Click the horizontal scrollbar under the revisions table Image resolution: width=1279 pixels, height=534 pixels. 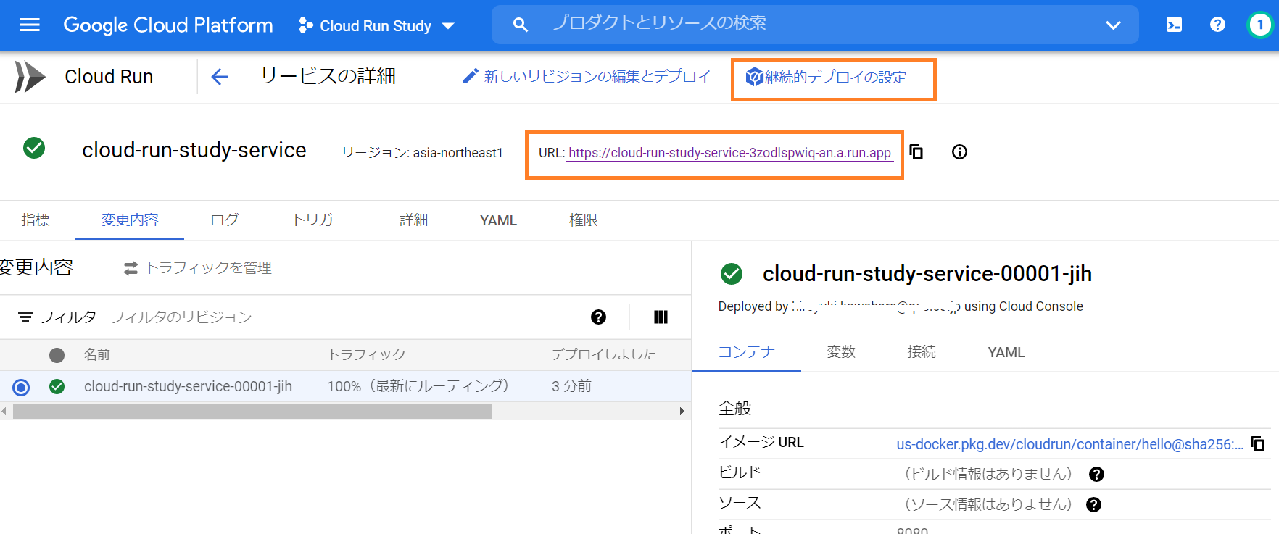(252, 411)
